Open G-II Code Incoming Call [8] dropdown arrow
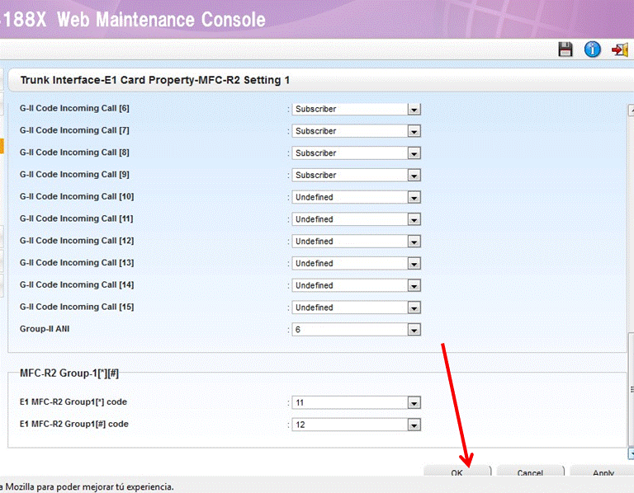The image size is (634, 493). (414, 153)
